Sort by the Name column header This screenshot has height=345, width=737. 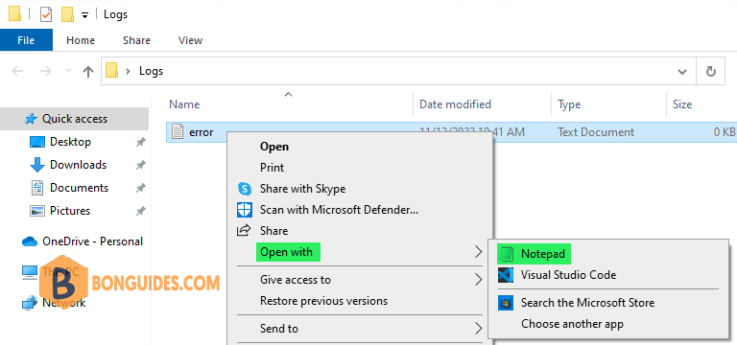click(184, 104)
